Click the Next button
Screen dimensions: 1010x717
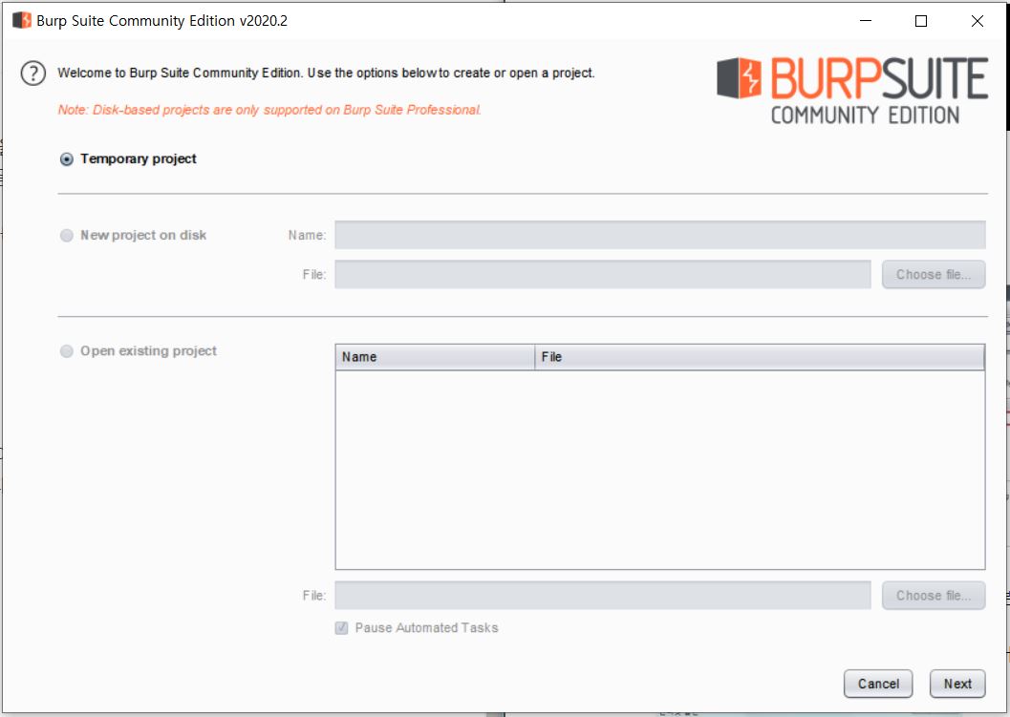(957, 684)
